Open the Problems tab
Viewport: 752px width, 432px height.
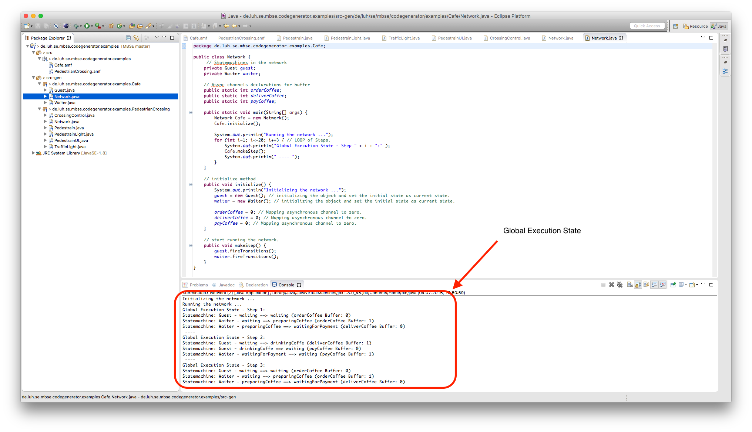(198, 285)
